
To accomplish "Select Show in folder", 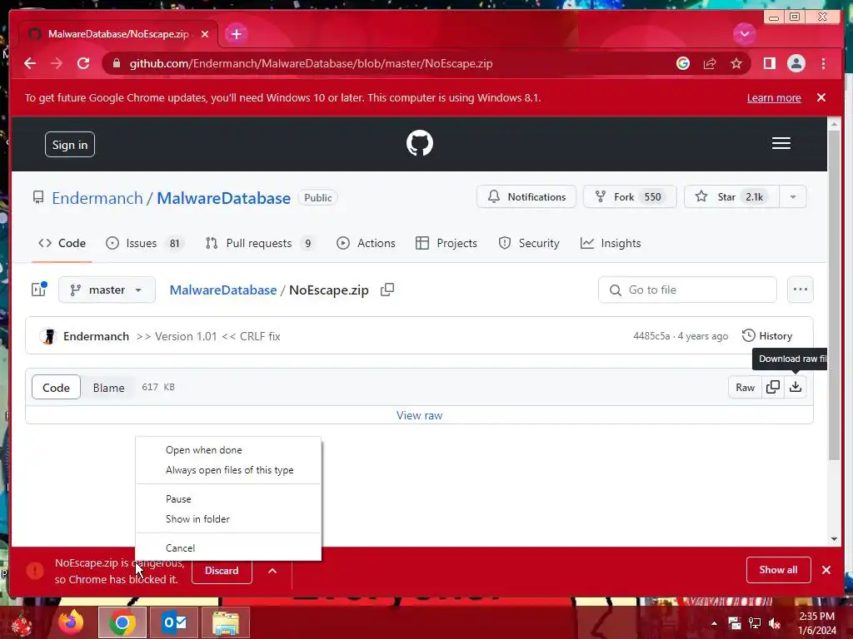I will [228, 519].
